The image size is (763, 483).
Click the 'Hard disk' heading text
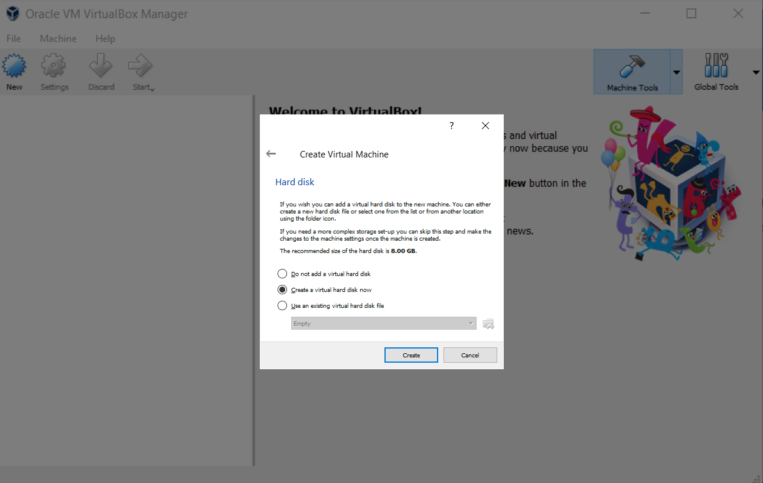click(x=295, y=182)
